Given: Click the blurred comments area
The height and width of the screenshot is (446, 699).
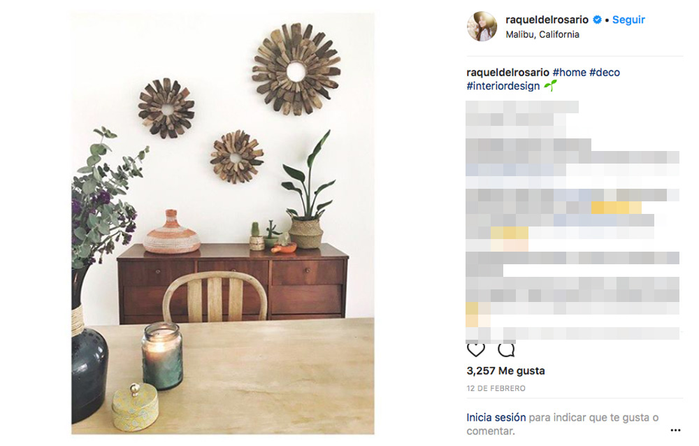Looking at the screenshot, I should (x=573, y=221).
